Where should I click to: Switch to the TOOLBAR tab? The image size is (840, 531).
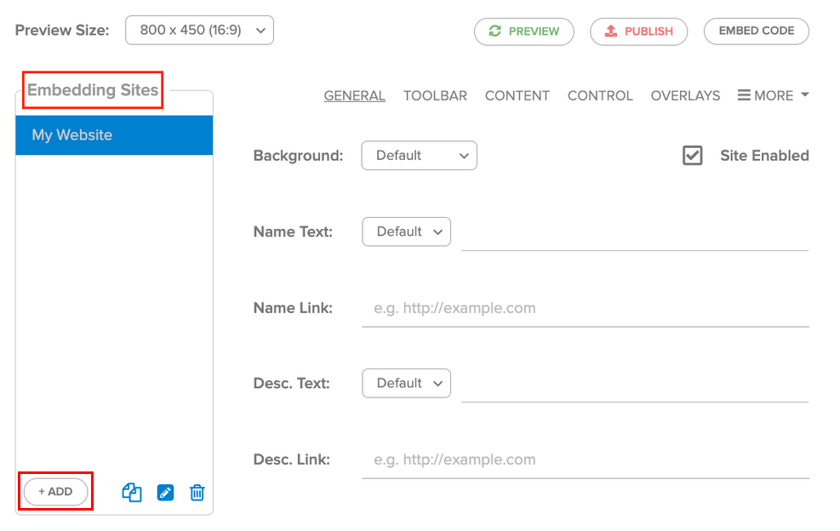[435, 95]
